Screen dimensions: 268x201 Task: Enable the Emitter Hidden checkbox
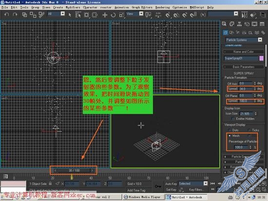click(x=233, y=119)
